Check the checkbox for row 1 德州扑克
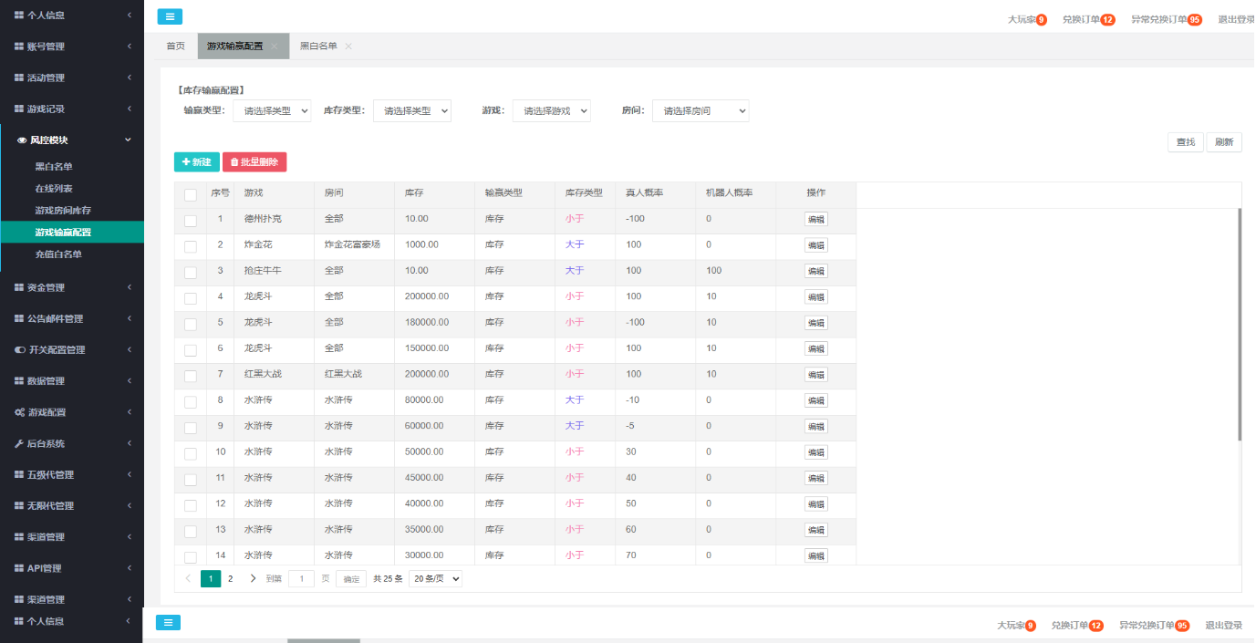Image resolution: width=1256 pixels, height=643 pixels. 190,219
